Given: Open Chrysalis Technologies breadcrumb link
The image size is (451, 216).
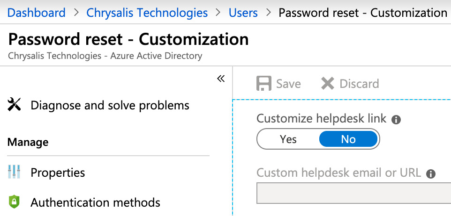Looking at the screenshot, I should pyautogui.click(x=147, y=12).
